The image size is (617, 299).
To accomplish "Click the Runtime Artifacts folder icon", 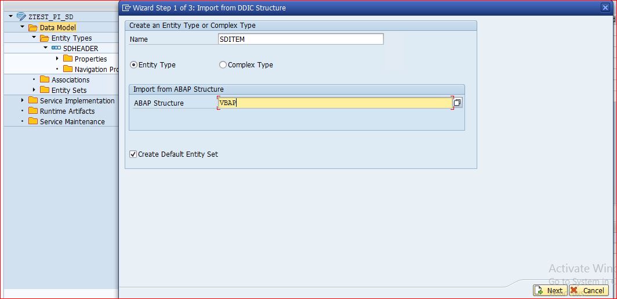I will point(33,111).
